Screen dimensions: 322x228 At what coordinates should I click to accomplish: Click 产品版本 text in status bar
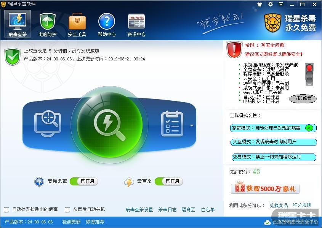tap(29, 222)
